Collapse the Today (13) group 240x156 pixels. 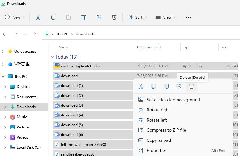(x=52, y=57)
